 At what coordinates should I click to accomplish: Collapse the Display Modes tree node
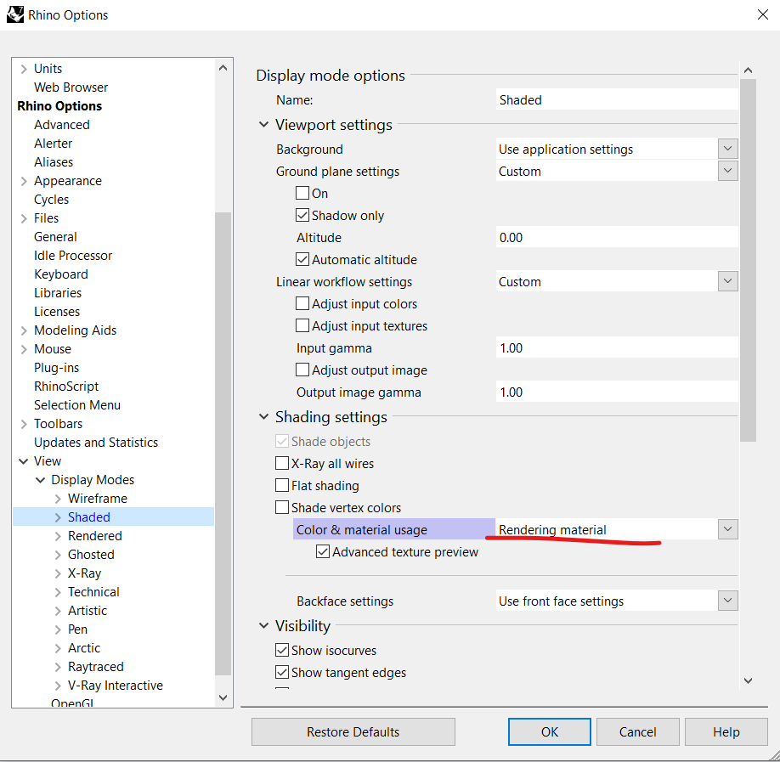pos(41,480)
